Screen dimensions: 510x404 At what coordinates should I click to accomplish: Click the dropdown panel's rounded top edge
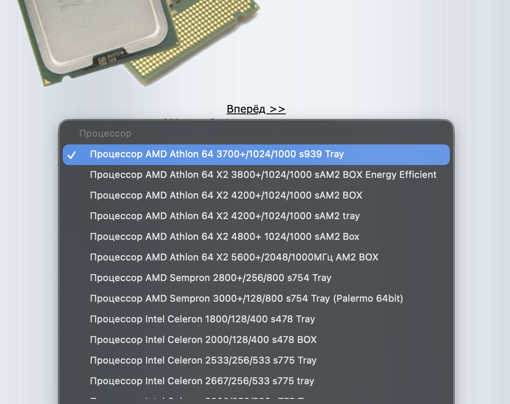pyautogui.click(x=256, y=122)
